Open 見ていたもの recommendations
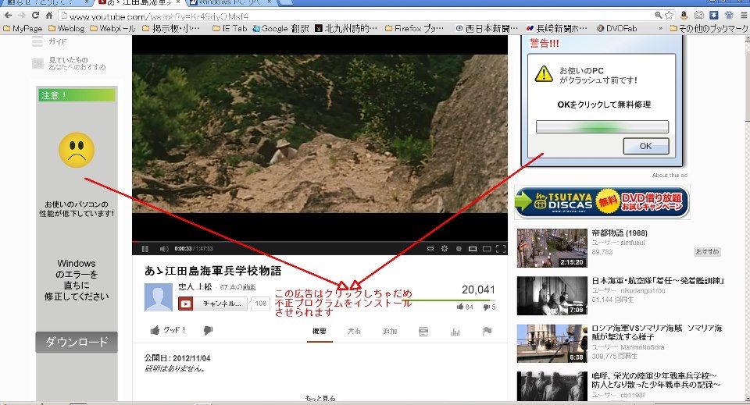The image size is (750, 405). [x=69, y=63]
